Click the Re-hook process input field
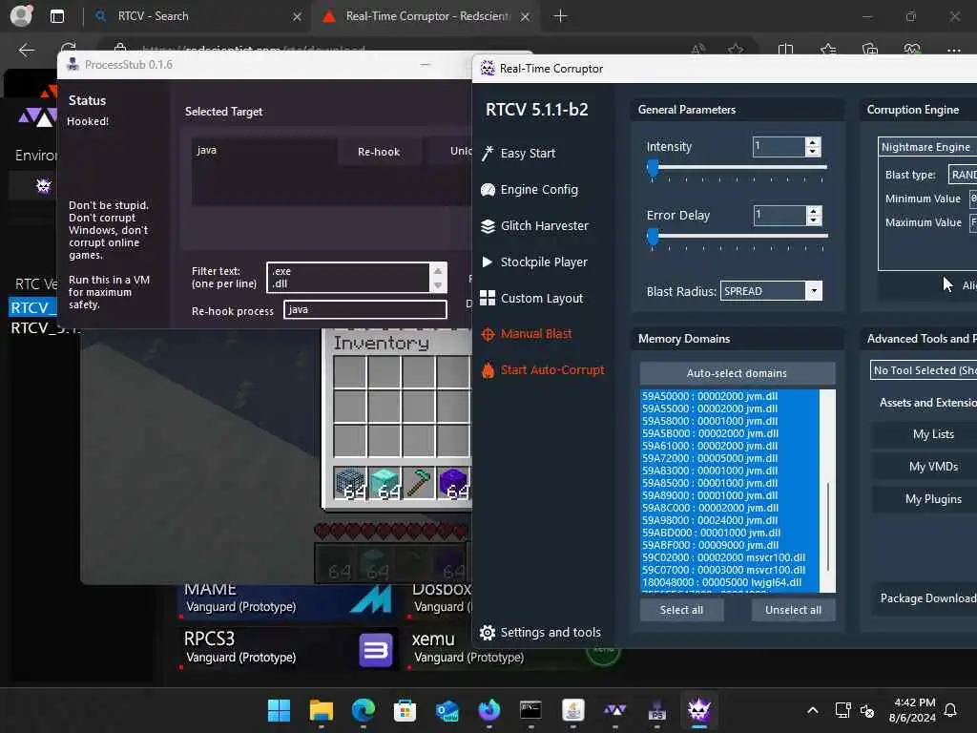This screenshot has width=977, height=733. click(x=365, y=310)
